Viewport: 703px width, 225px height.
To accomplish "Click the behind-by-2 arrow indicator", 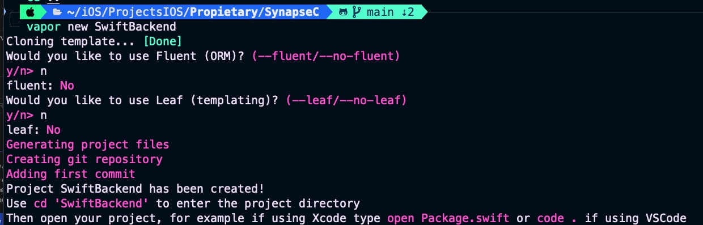I will [x=408, y=12].
